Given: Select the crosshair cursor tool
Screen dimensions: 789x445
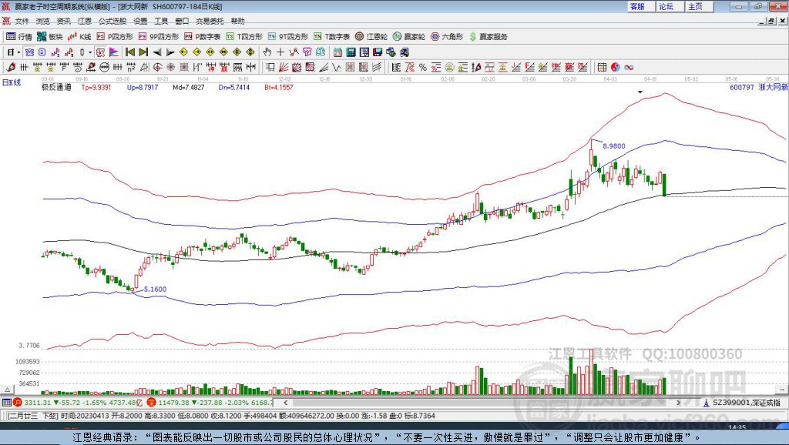Looking at the screenshot, I should click(280, 52).
